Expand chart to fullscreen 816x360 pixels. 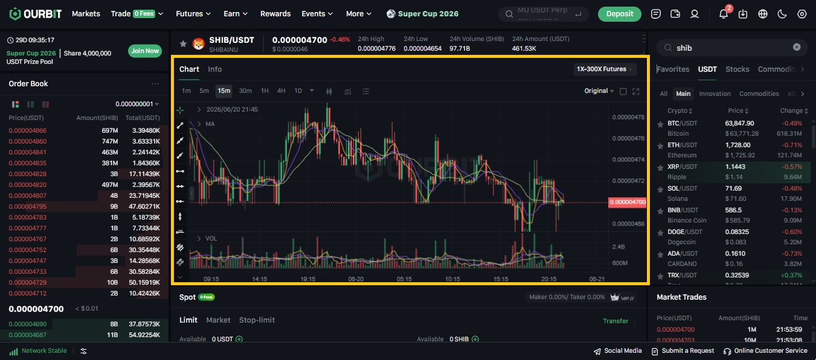pyautogui.click(x=635, y=91)
